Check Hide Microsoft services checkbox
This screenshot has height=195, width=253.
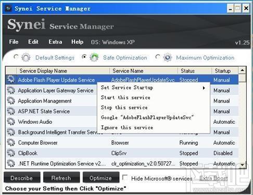pyautogui.click(x=125, y=177)
